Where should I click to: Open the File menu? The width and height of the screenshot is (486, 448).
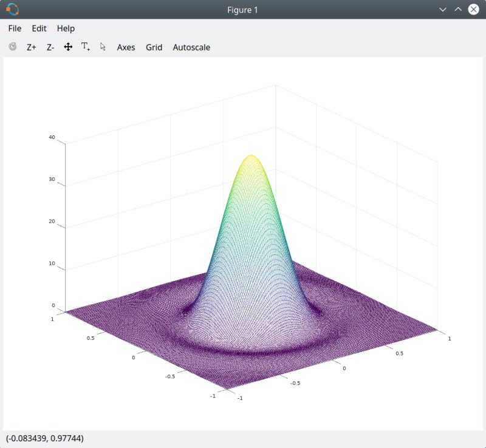tap(15, 29)
